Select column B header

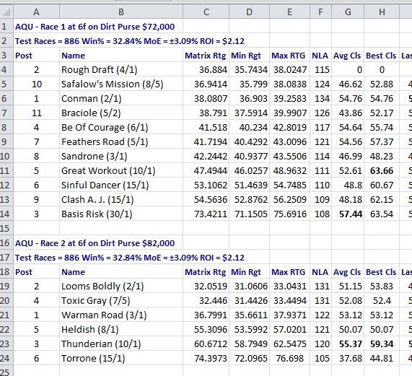(x=121, y=12)
